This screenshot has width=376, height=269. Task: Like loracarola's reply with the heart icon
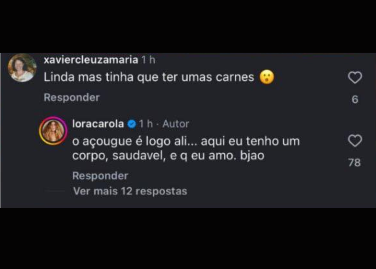coord(355,141)
